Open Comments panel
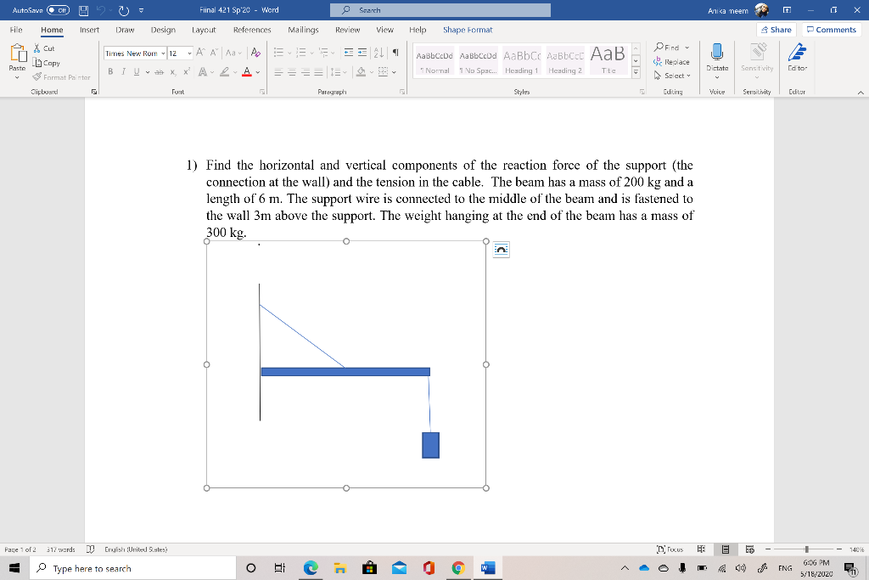 (x=830, y=29)
